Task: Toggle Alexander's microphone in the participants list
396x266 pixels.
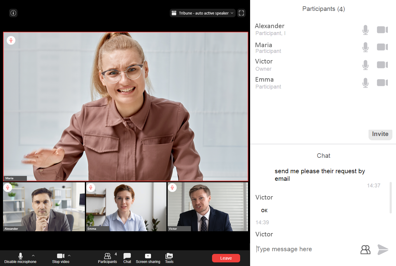Action: click(365, 30)
